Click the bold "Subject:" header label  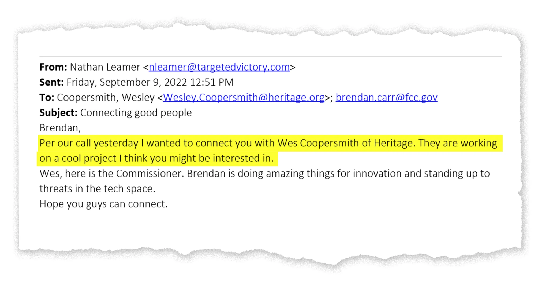pos(58,113)
